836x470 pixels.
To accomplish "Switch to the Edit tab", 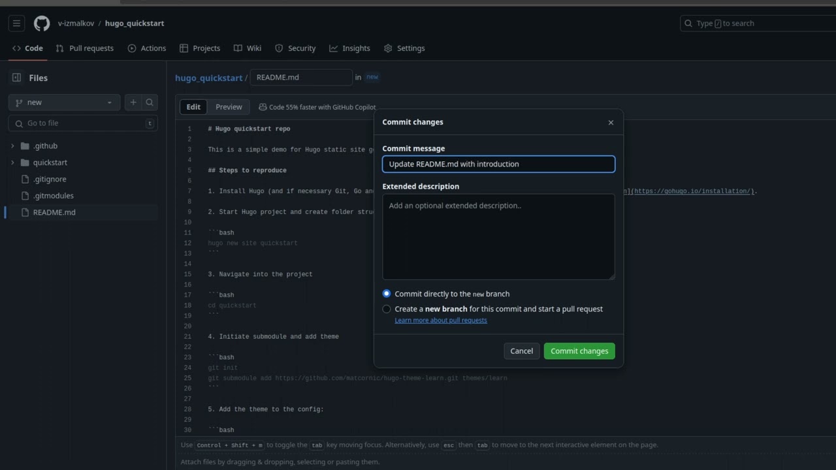I will (x=193, y=107).
